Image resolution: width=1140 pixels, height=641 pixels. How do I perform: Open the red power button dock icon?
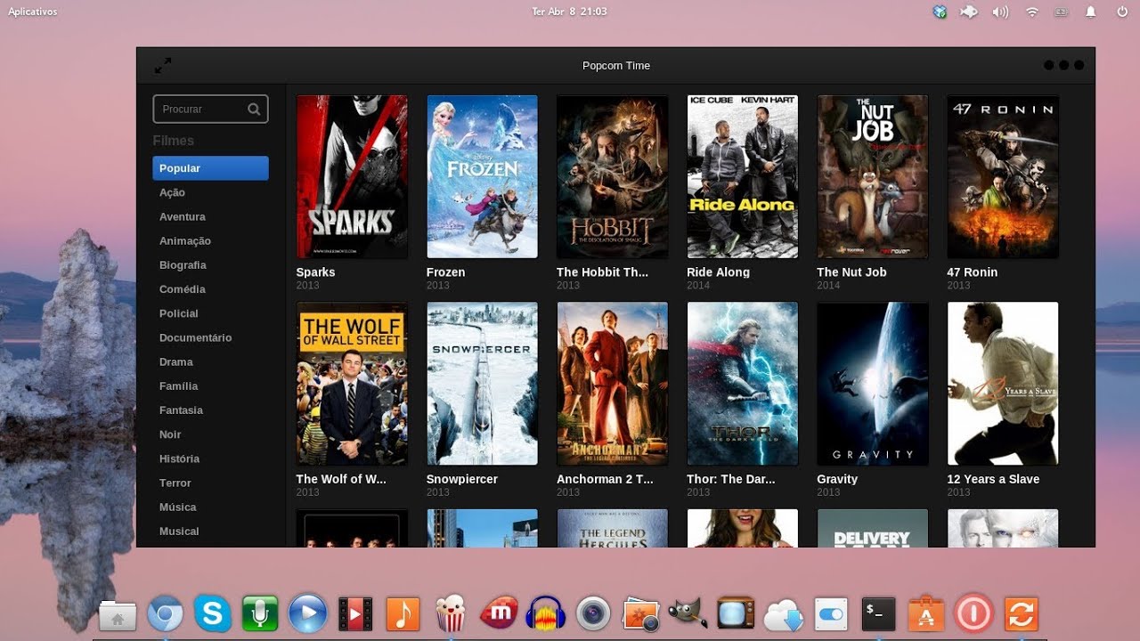[x=973, y=614]
